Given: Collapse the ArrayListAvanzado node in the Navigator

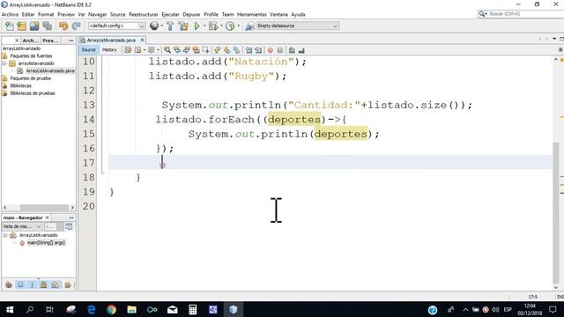Looking at the screenshot, I should 5,235.
